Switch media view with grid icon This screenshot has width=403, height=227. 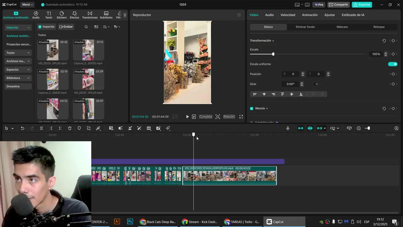pos(96,27)
